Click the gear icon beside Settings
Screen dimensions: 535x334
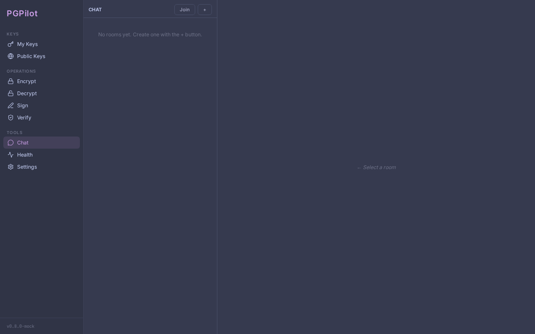(10, 167)
